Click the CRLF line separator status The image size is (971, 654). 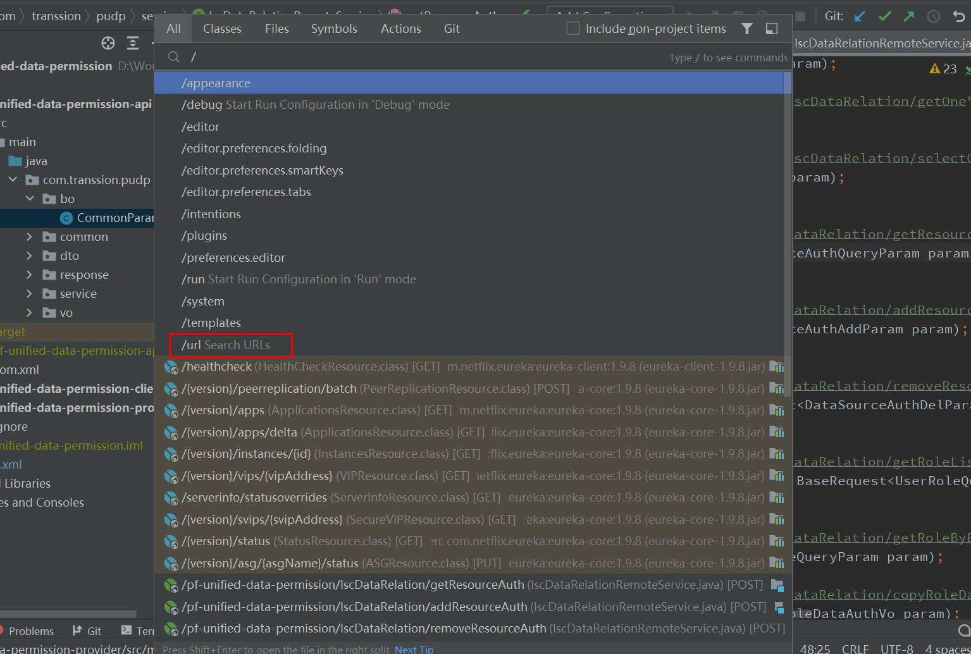(855, 649)
